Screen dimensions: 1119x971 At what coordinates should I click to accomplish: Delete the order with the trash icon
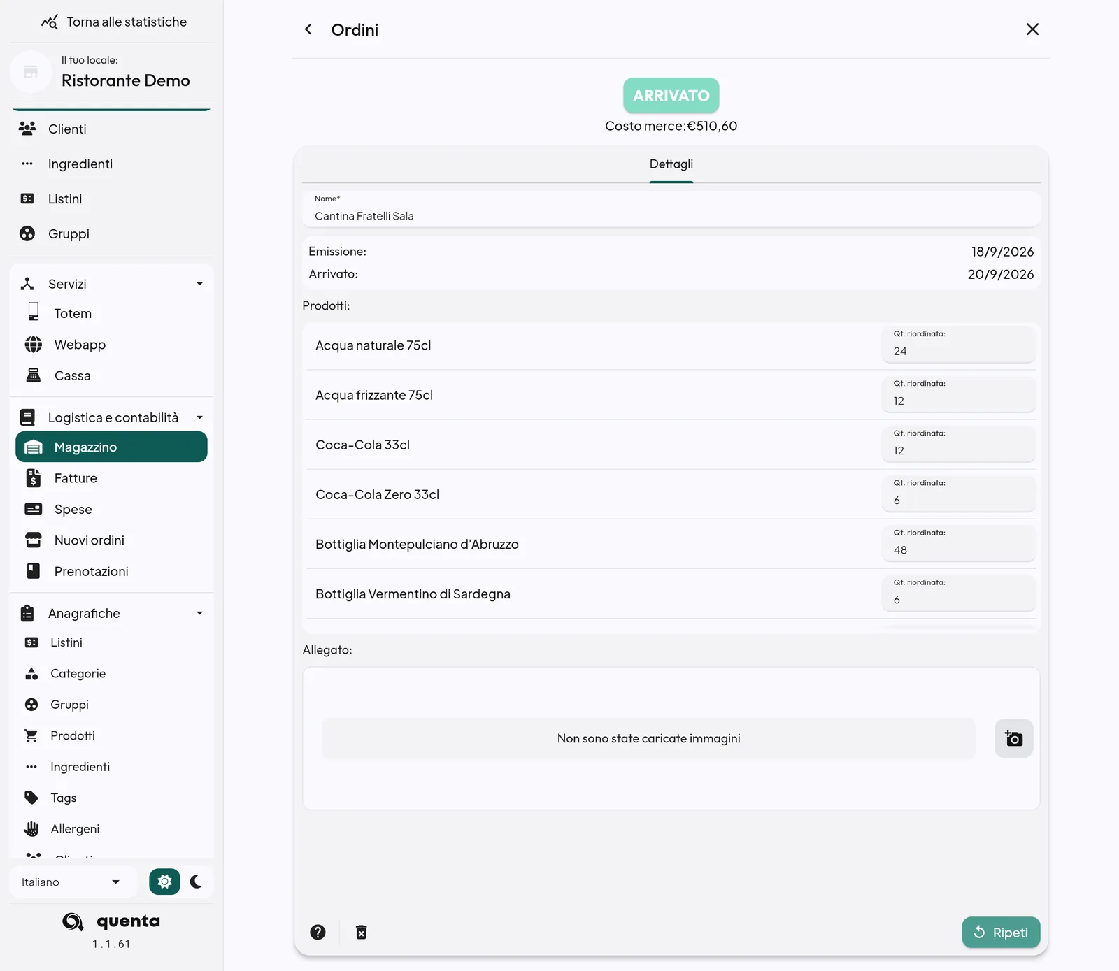[361, 932]
